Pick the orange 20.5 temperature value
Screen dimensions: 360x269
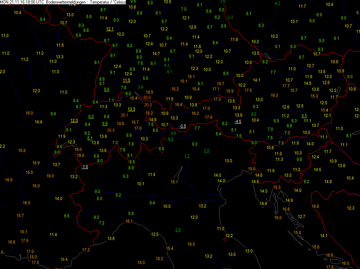pyautogui.click(x=111, y=130)
